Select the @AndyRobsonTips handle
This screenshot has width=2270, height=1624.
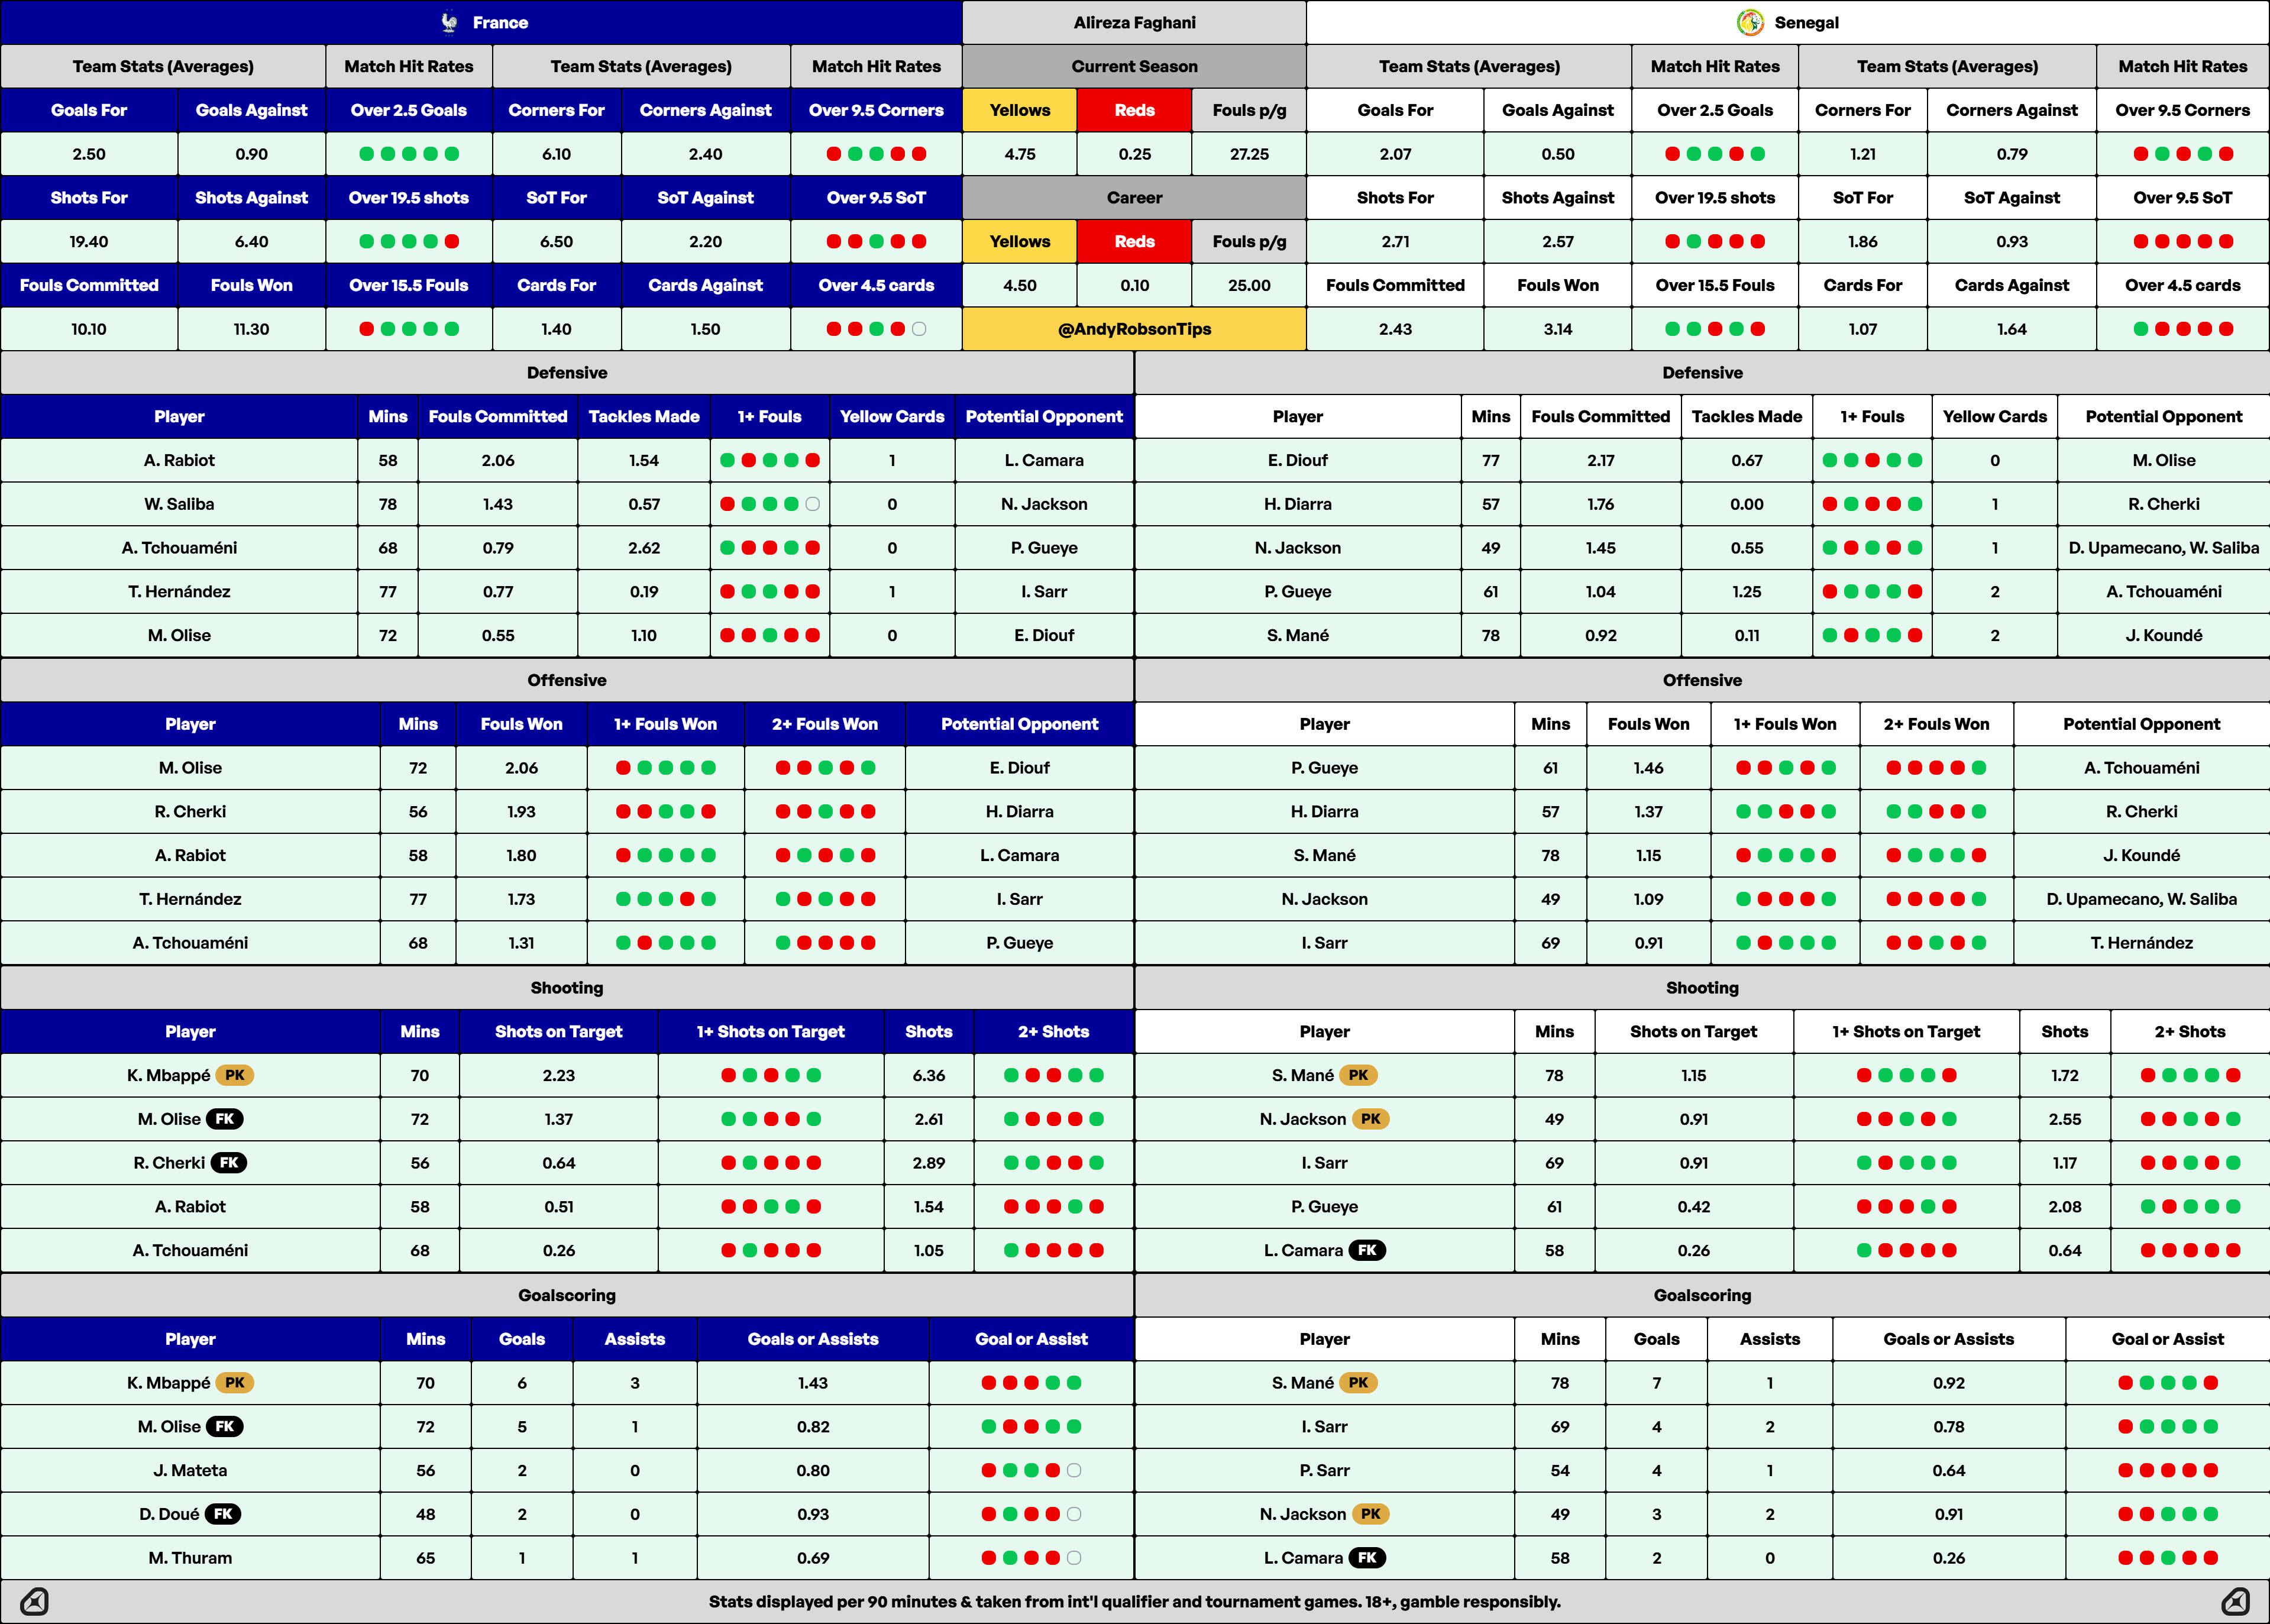coord(1134,329)
